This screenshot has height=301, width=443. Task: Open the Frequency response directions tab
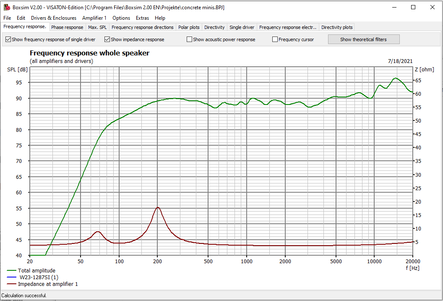(143, 27)
